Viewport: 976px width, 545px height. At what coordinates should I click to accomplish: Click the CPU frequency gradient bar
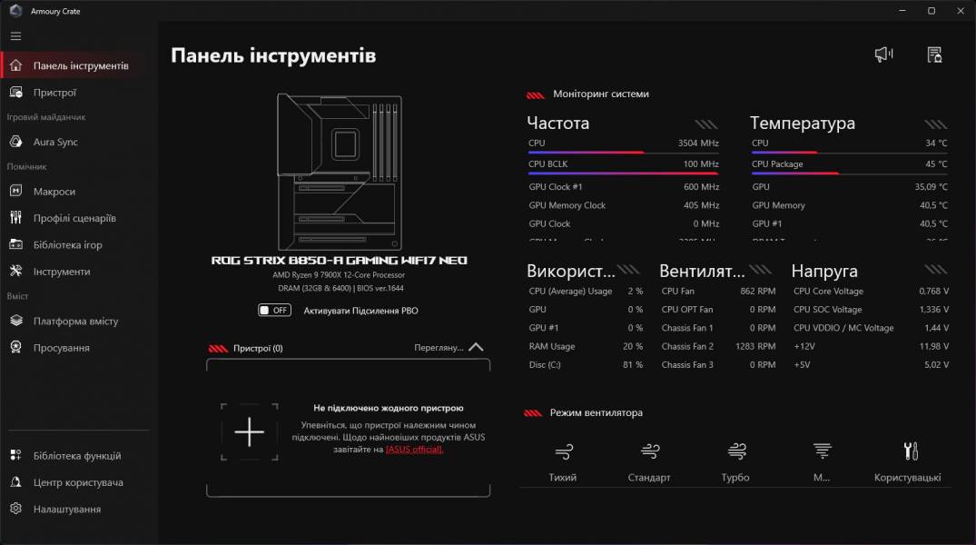coord(622,152)
